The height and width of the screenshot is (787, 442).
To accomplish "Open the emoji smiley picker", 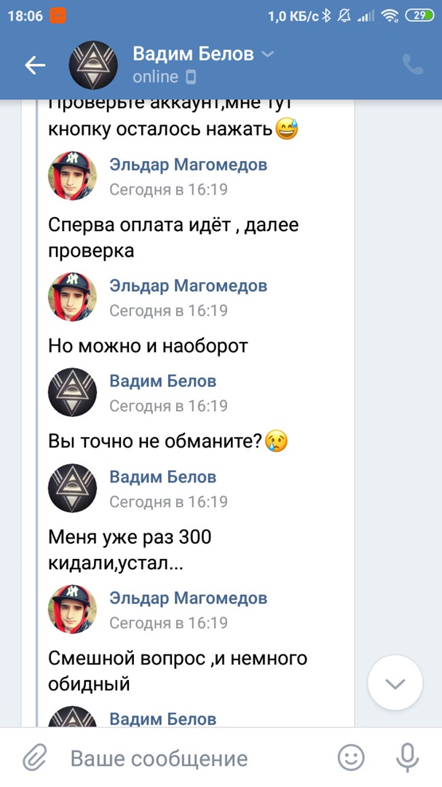I will [x=352, y=758].
